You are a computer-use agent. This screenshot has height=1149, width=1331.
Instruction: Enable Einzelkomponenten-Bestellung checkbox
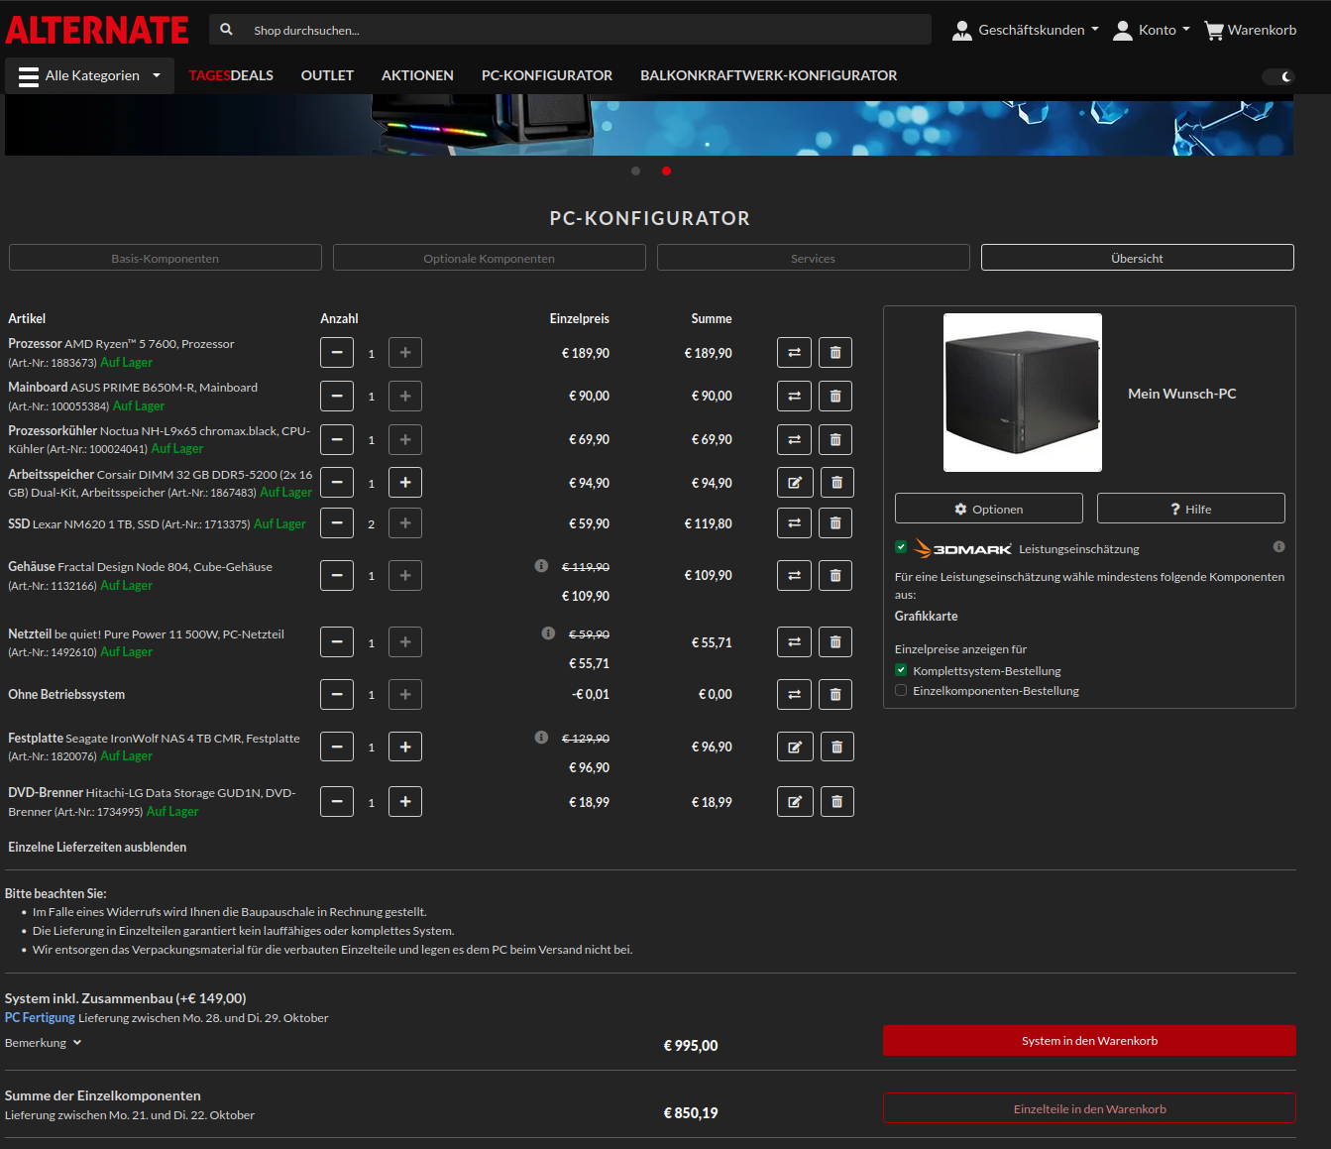(x=901, y=691)
